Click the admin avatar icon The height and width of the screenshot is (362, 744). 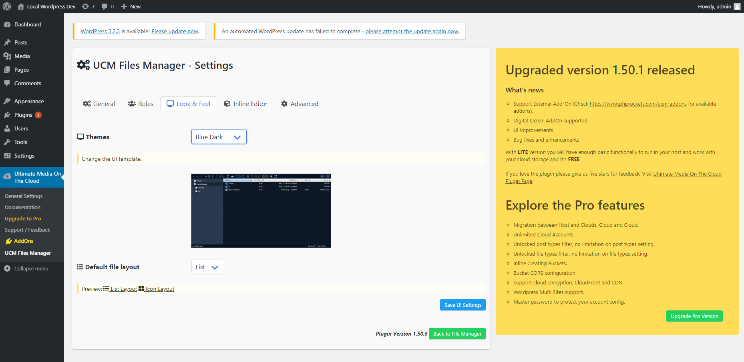(737, 6)
